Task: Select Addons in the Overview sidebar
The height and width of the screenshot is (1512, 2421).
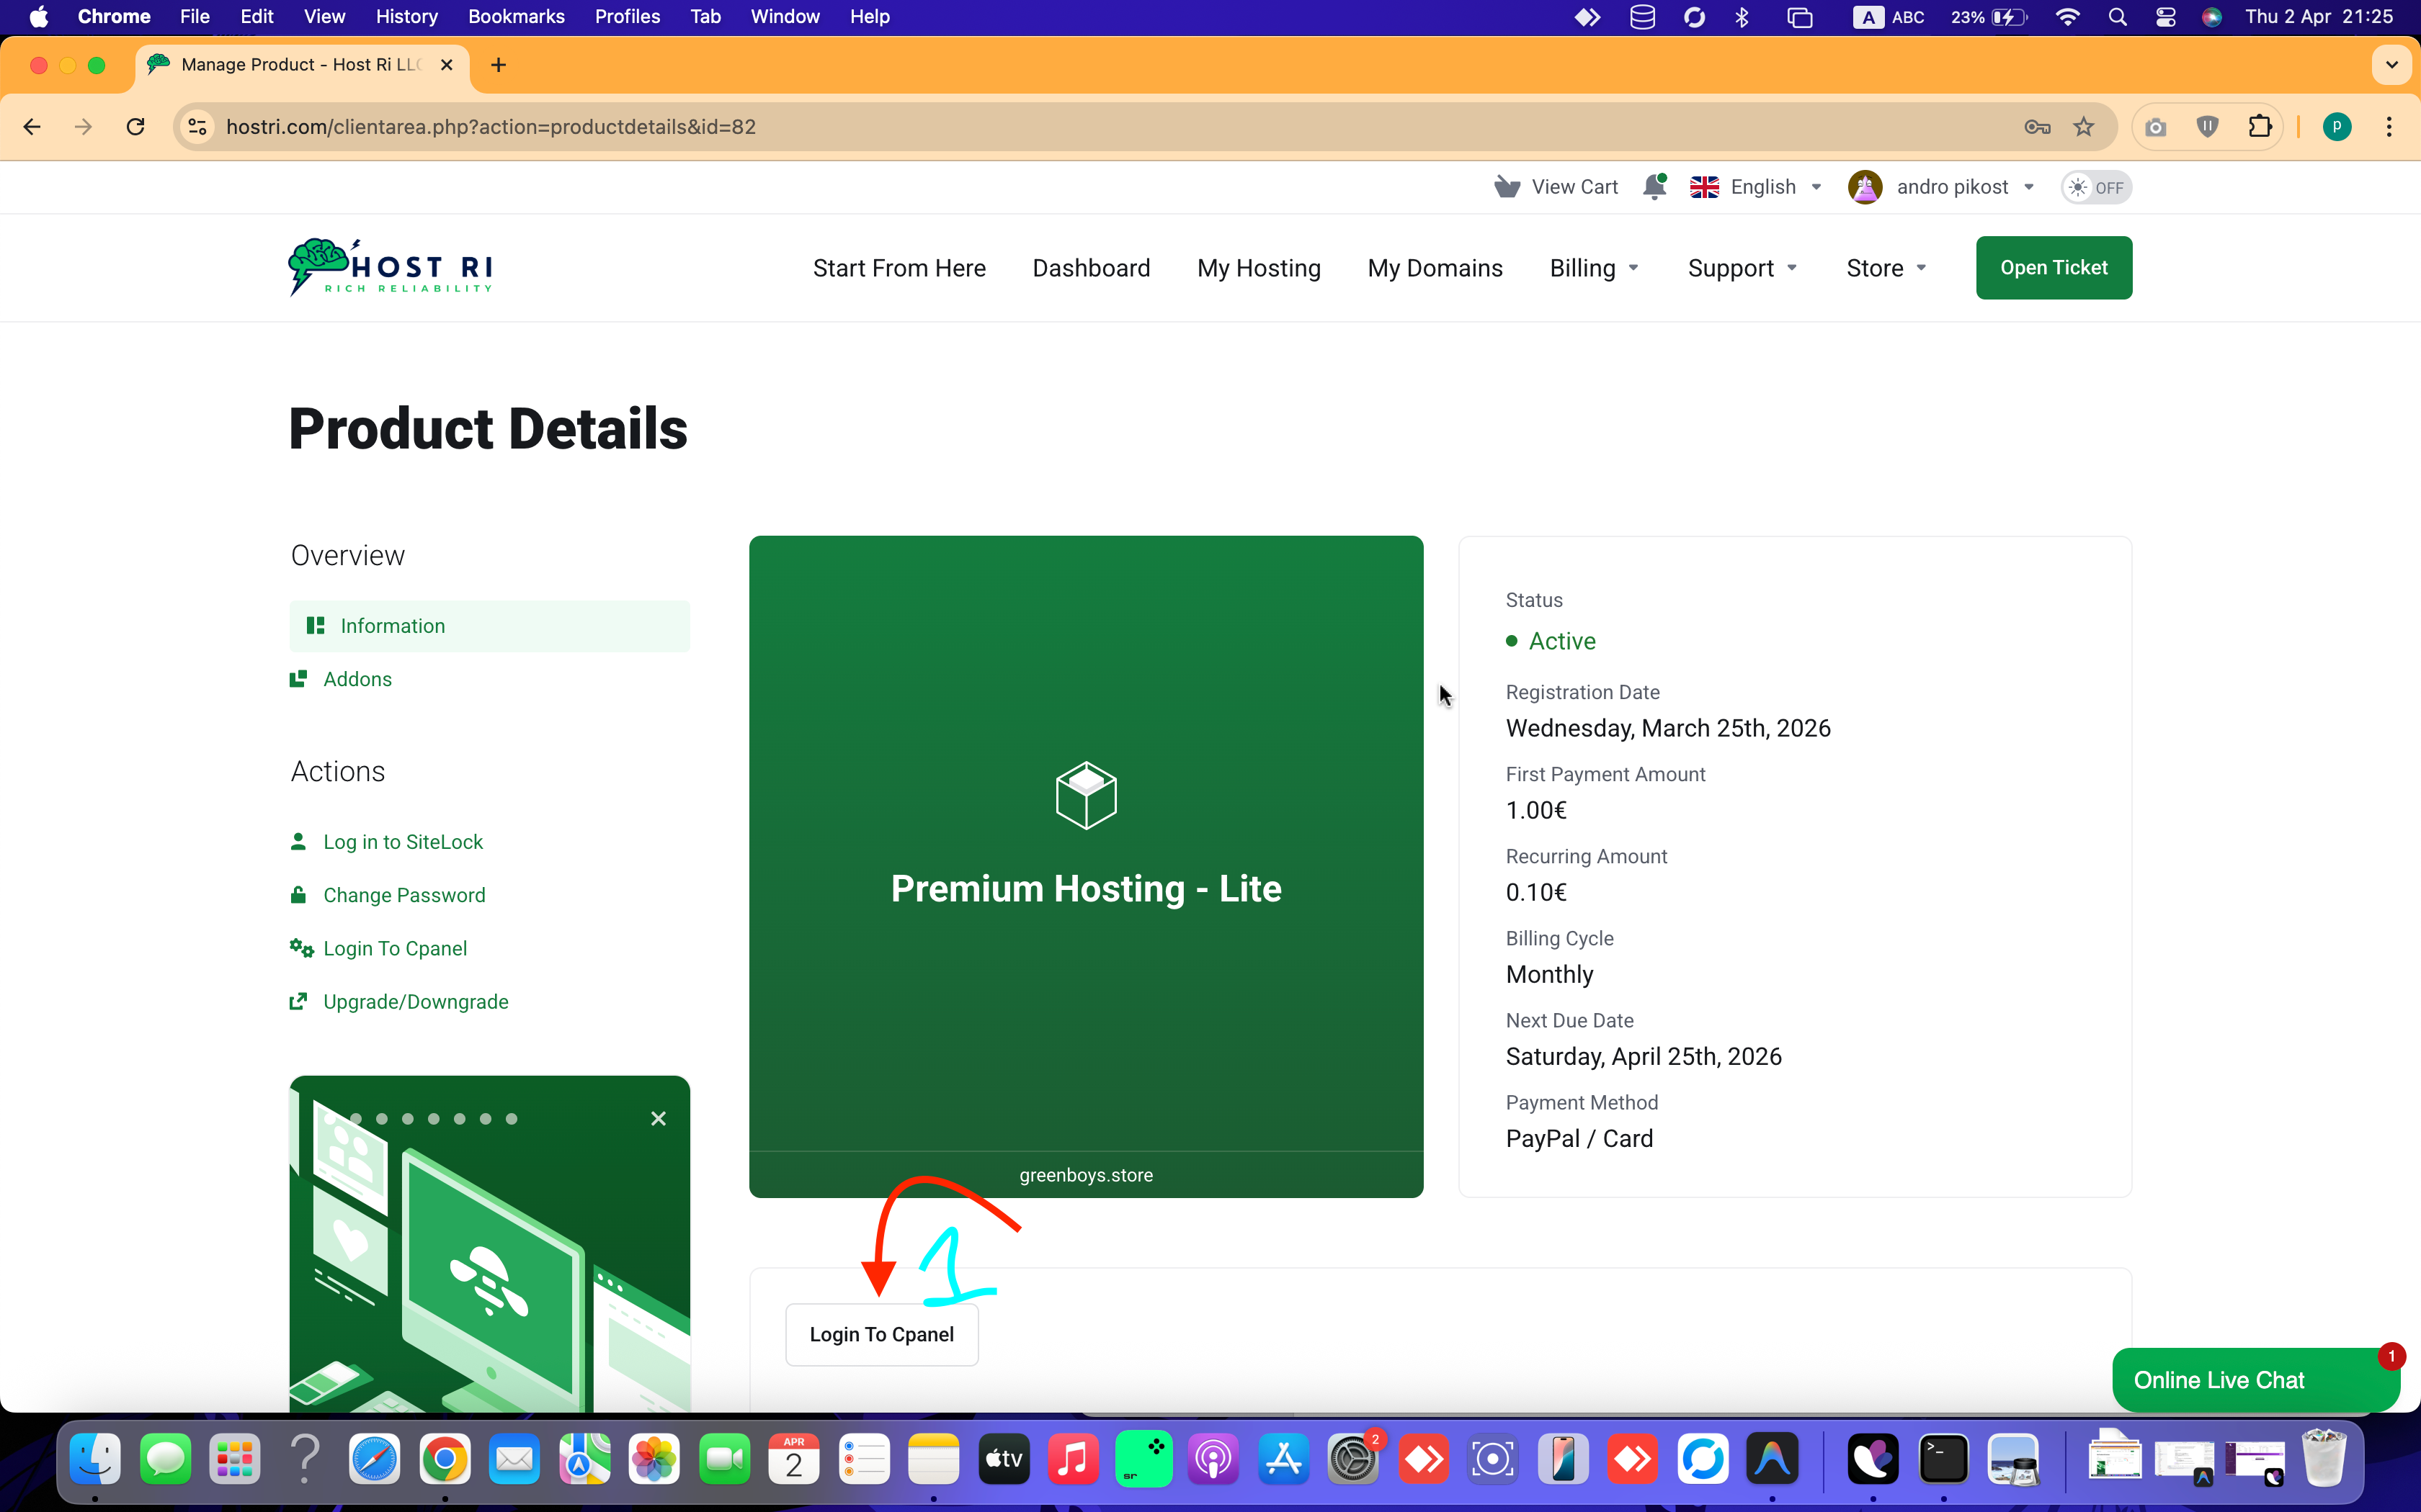Action: [357, 679]
